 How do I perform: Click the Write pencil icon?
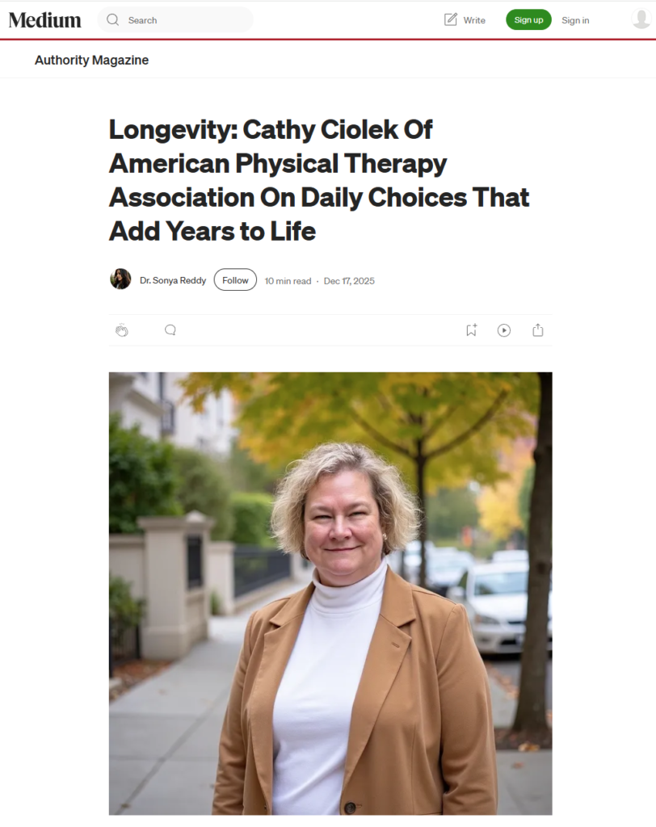coord(451,20)
